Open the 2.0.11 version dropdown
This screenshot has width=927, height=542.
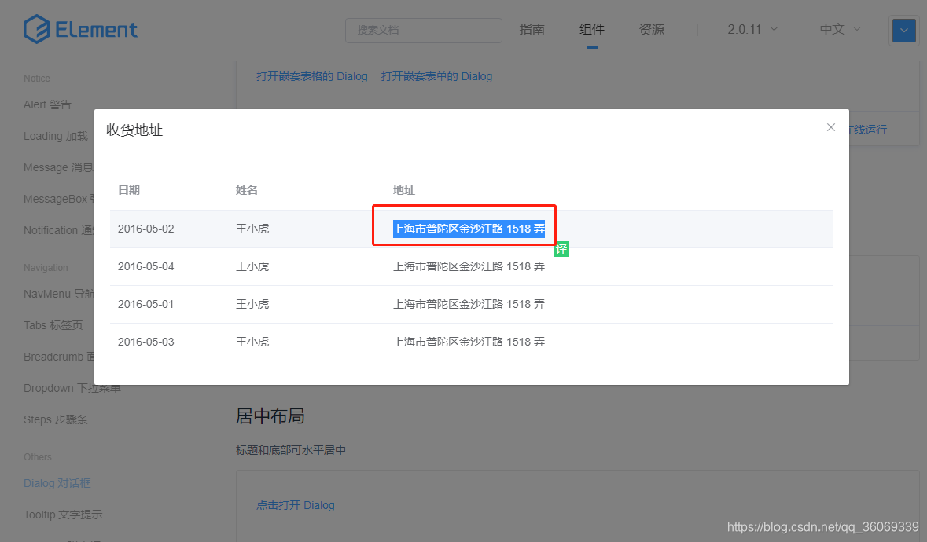749,28
